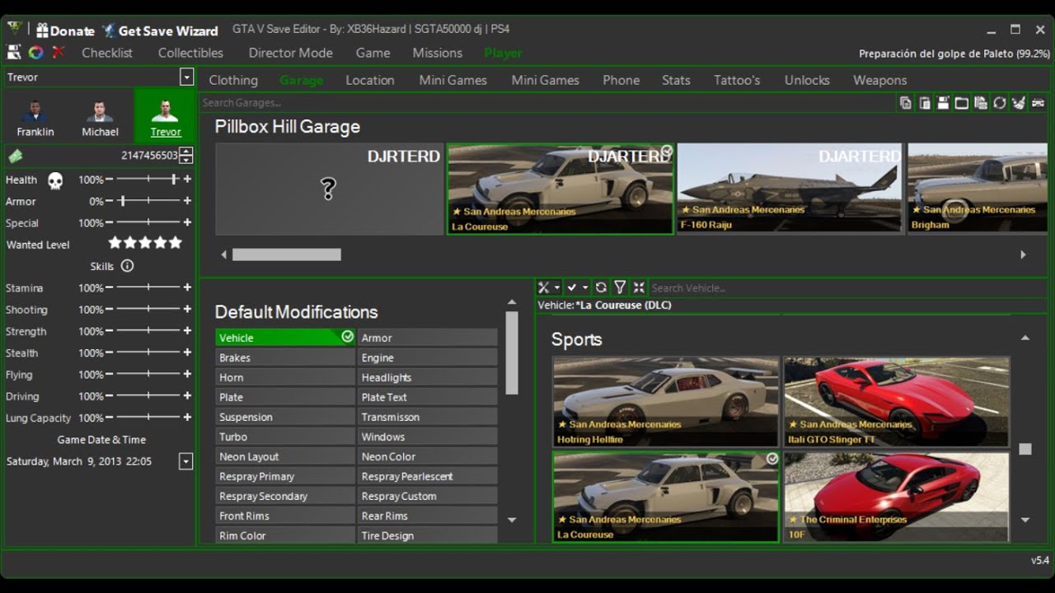Adjust the Health slider
1055x593 pixels.
tap(148, 180)
